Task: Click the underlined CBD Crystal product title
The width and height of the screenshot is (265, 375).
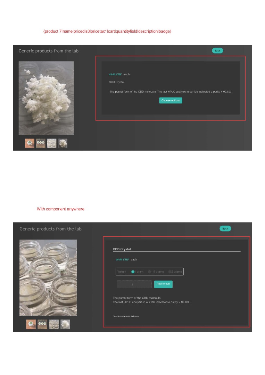Action: click(x=122, y=249)
